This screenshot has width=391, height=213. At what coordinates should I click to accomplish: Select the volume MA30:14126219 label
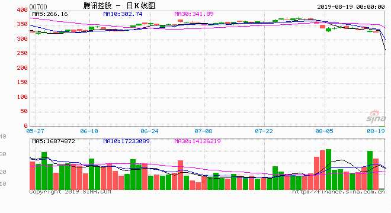[x=197, y=141]
